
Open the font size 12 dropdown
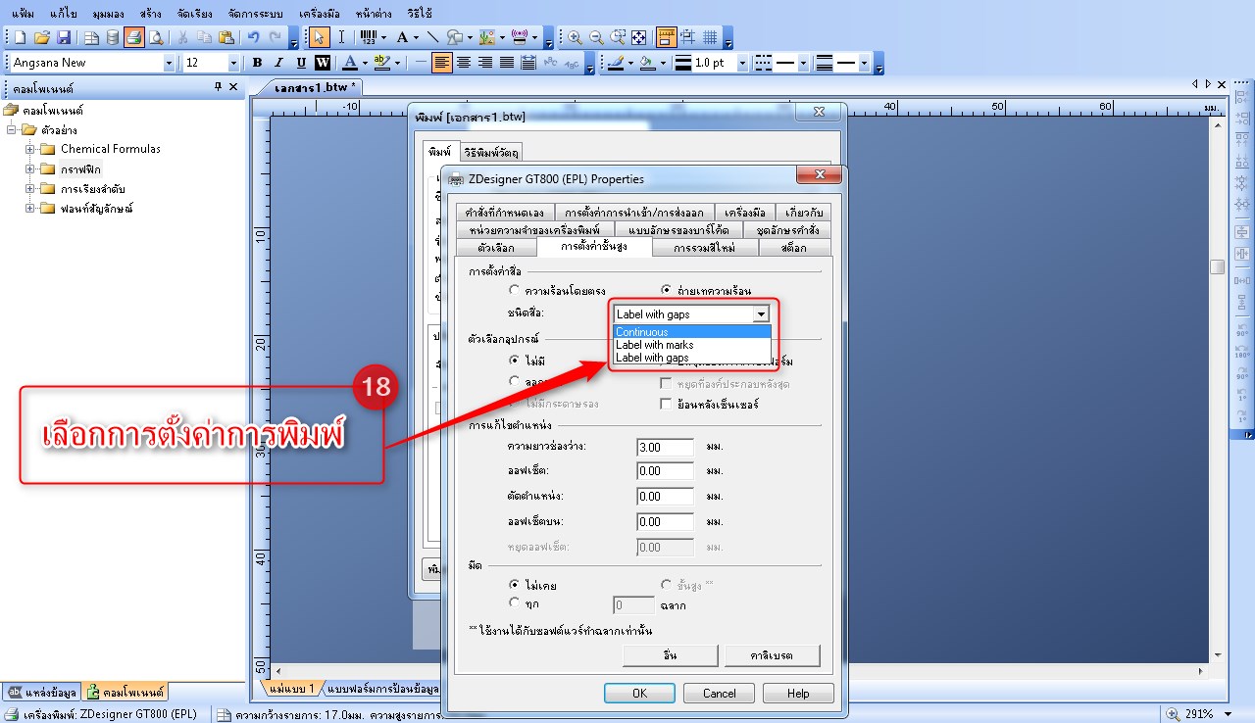[233, 63]
